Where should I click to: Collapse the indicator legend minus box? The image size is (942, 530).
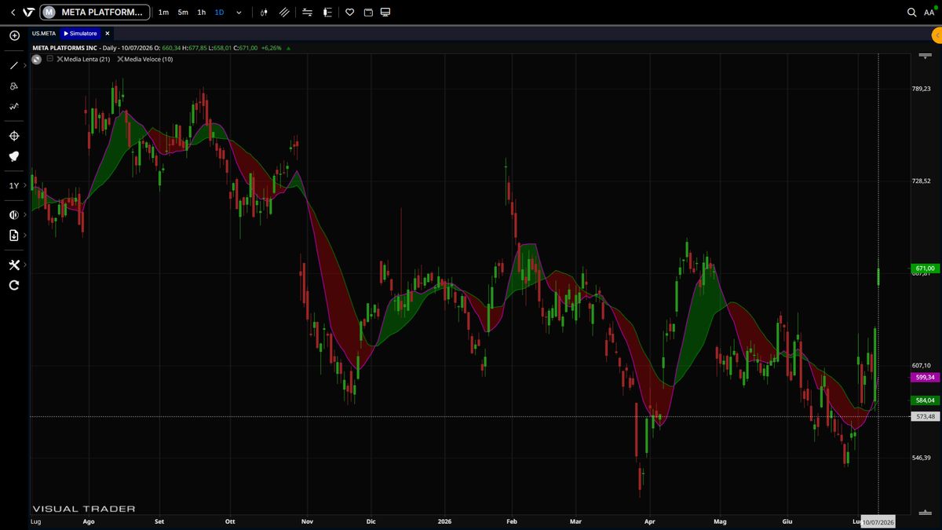49,58
